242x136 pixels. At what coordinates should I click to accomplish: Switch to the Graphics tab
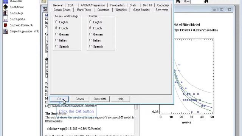[121, 10]
